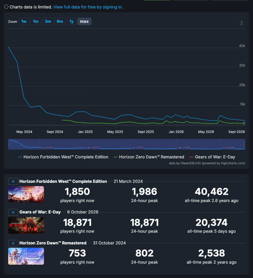Viewport: 253px width, 278px height.
Task: Click the 18,871 players right now value
Action: point(77,223)
